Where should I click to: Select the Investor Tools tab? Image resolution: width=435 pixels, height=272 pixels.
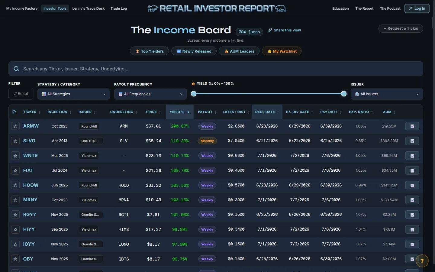(55, 8)
